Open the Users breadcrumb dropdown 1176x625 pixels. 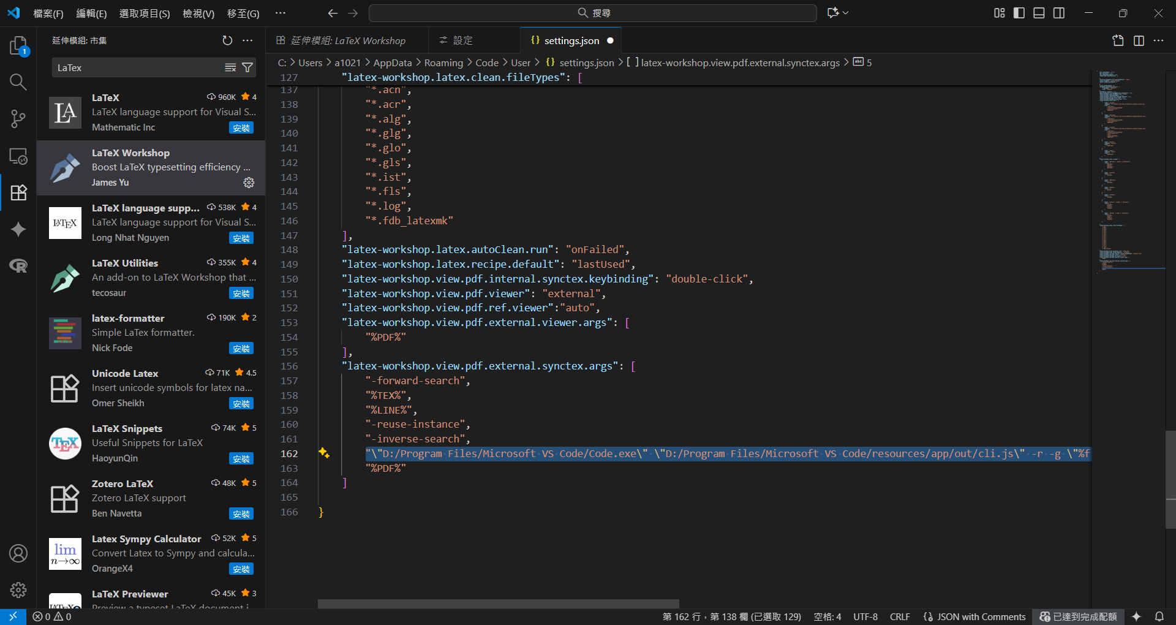(310, 63)
